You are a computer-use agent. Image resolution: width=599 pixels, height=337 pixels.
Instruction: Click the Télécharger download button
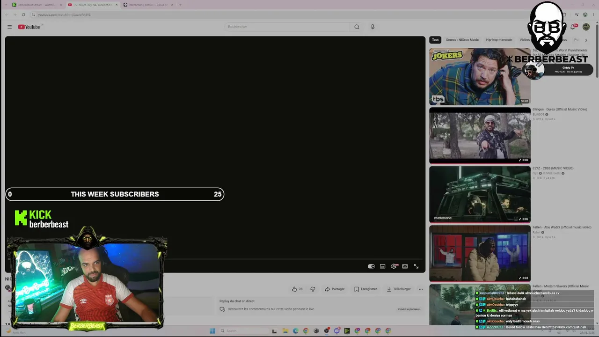click(x=398, y=289)
